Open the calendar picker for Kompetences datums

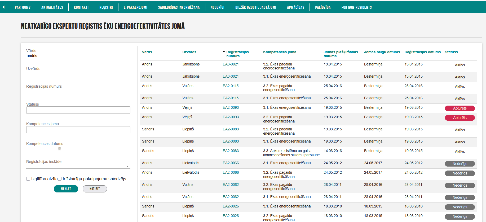tap(59, 149)
